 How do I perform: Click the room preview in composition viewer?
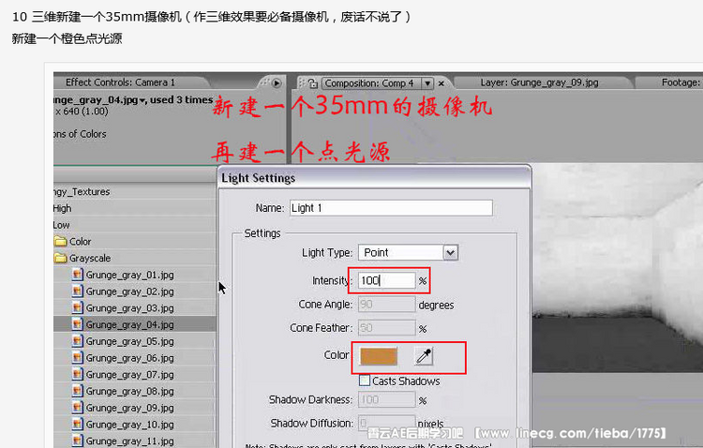point(618,268)
